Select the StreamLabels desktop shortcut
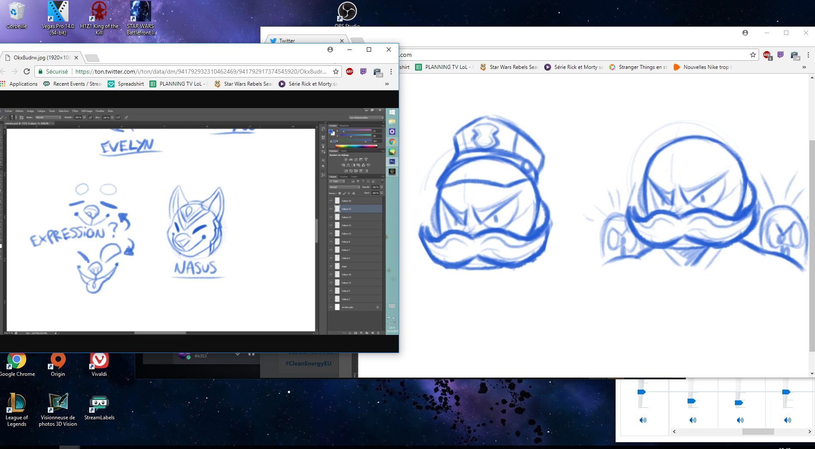 [x=99, y=407]
